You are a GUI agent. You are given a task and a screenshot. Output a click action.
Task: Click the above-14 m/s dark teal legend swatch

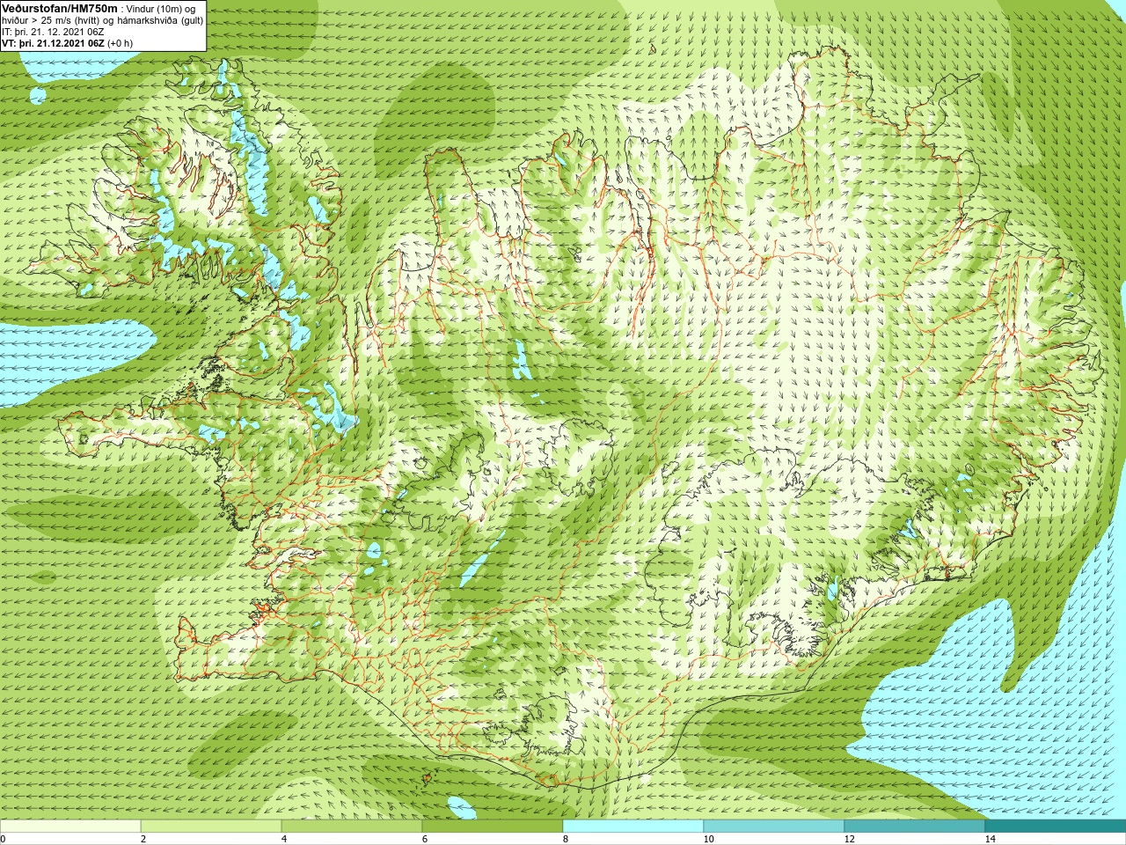click(x=1056, y=827)
